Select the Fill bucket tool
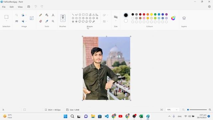The width and height of the screenshot is (213, 120). (x=47, y=15)
